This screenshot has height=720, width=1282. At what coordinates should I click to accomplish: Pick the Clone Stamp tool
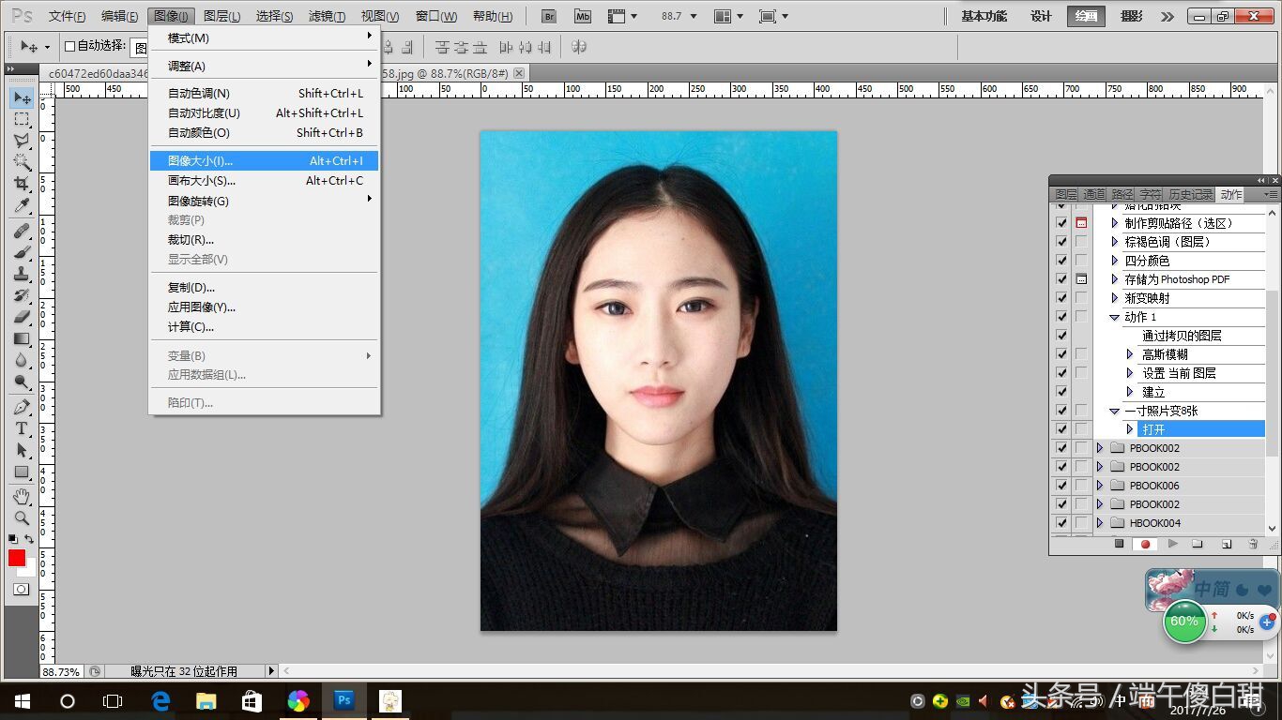tap(22, 274)
